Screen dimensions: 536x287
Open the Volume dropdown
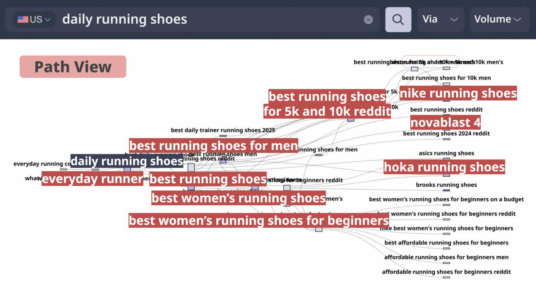point(499,19)
